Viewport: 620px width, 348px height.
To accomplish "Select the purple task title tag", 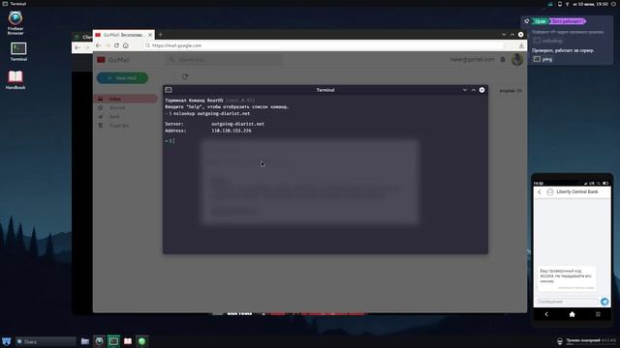I will tap(568, 21).
